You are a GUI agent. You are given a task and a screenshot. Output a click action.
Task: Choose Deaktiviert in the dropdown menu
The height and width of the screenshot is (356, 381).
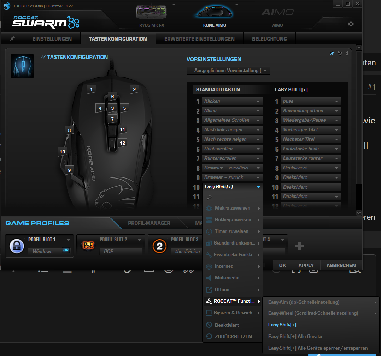click(x=233, y=325)
